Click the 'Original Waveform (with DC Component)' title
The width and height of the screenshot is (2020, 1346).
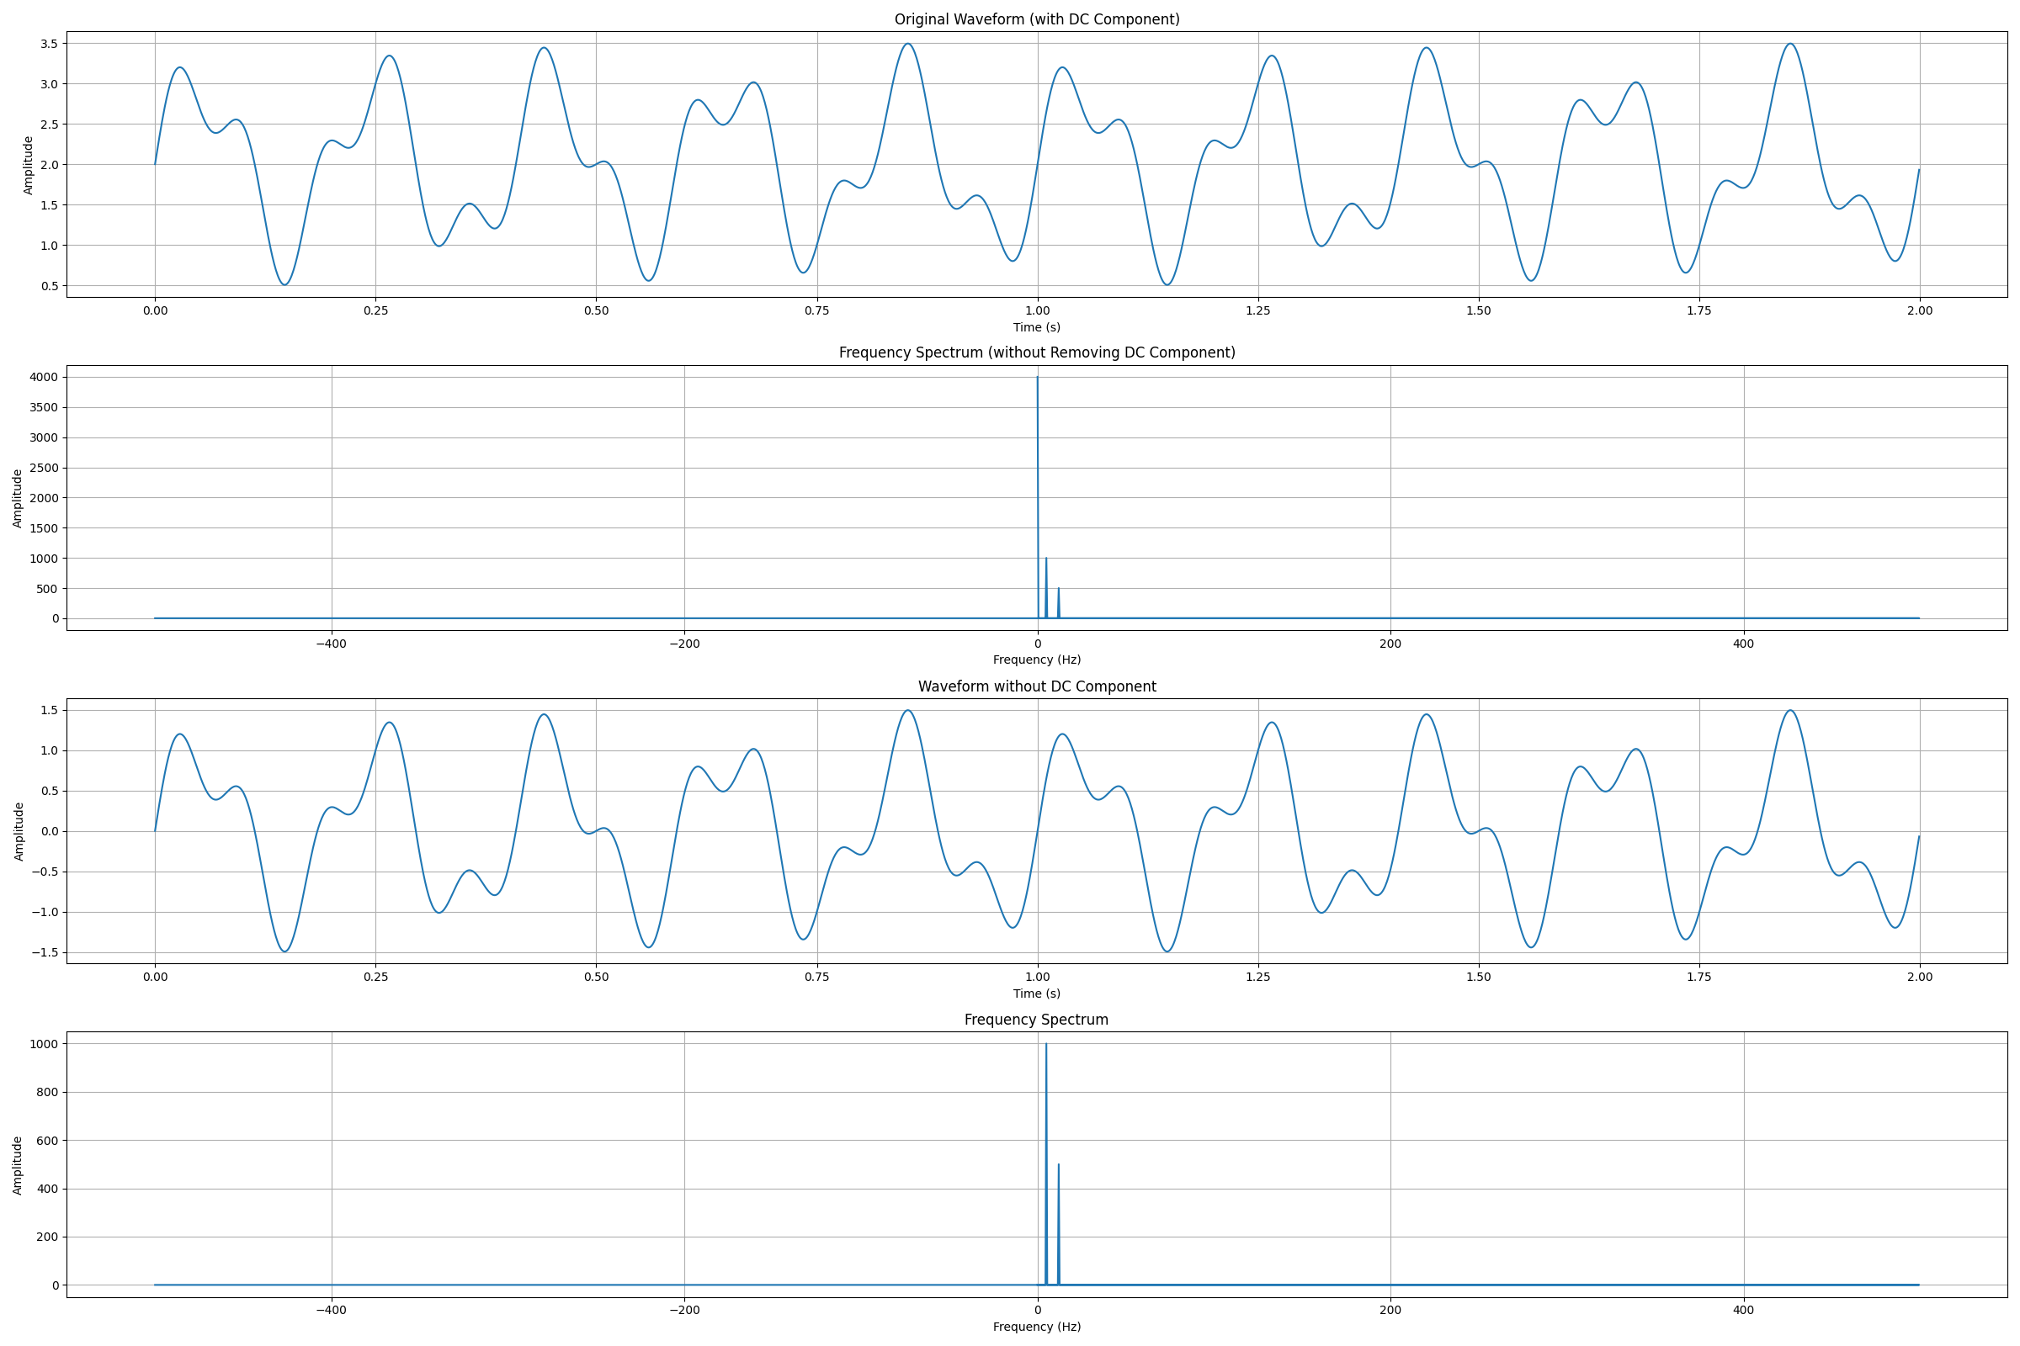(x=1037, y=19)
